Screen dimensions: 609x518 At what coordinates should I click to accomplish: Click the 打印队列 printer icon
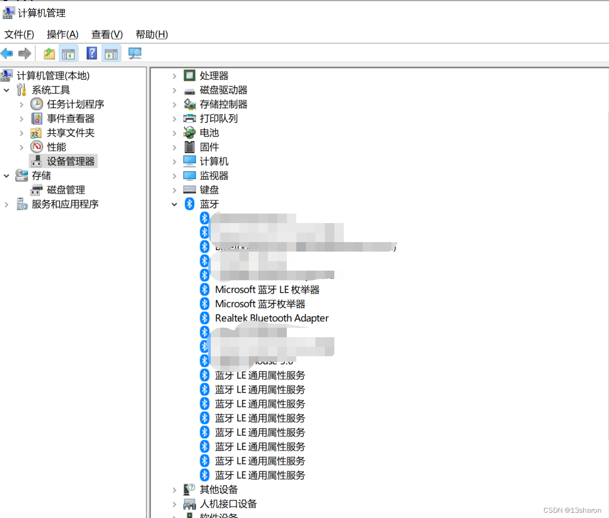[190, 118]
